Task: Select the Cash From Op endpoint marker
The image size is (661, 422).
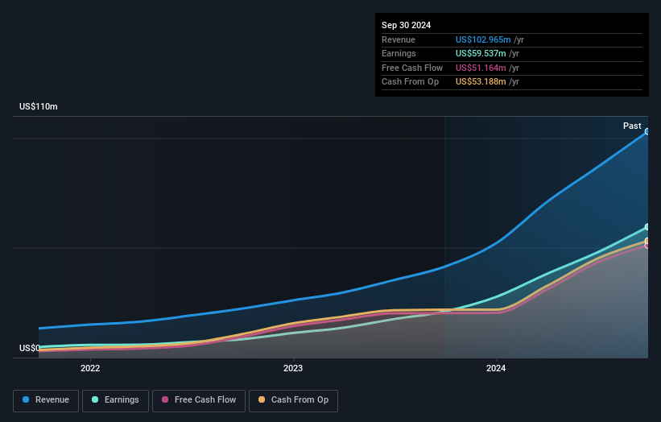Action: click(647, 241)
